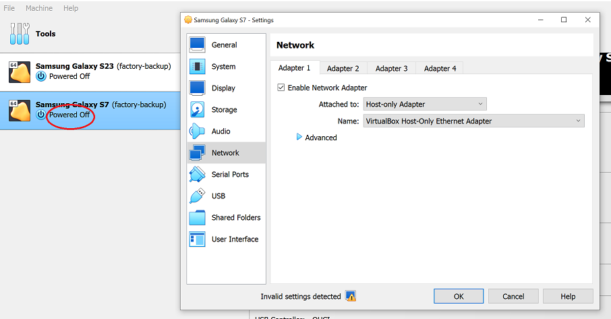The height and width of the screenshot is (319, 611).
Task: Select General category label
Action: tap(224, 45)
